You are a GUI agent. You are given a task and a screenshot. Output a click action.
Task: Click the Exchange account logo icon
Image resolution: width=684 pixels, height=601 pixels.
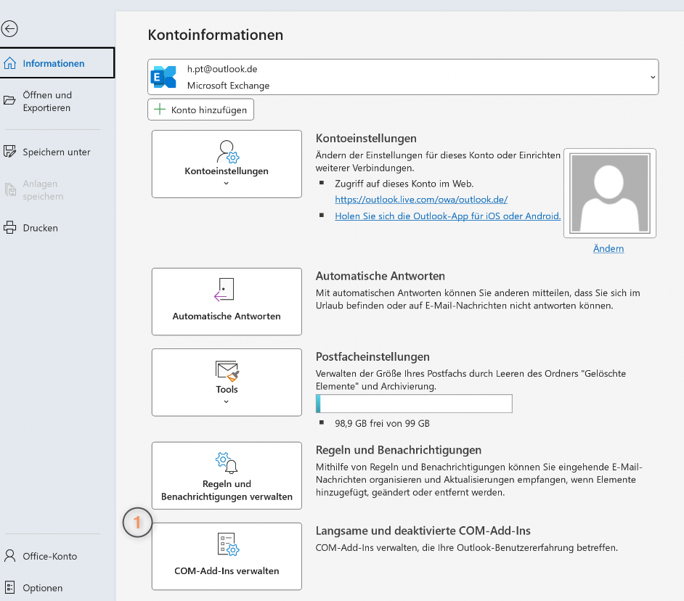click(x=163, y=77)
